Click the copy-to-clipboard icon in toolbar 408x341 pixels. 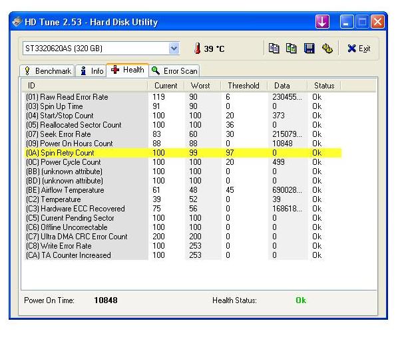[274, 49]
